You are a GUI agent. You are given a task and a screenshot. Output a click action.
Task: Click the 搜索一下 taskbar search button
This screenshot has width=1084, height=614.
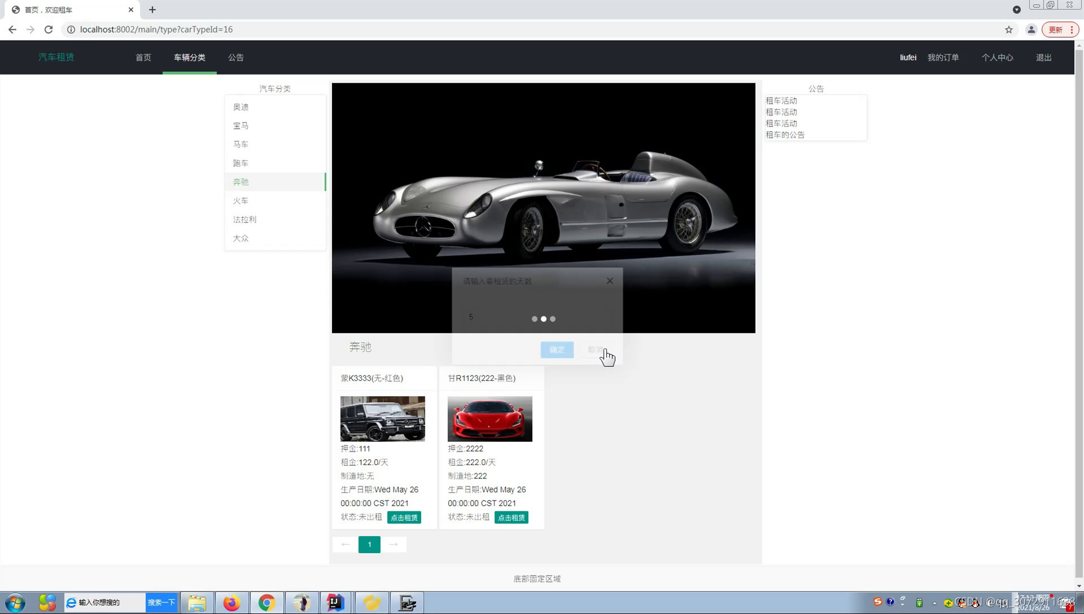pos(161,603)
